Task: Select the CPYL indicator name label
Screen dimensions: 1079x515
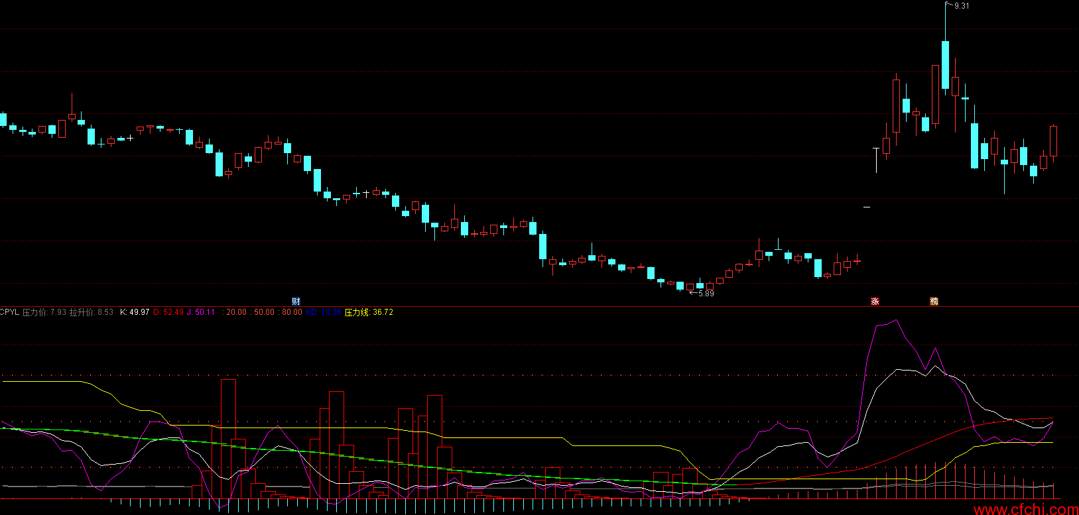Action: [x=9, y=312]
